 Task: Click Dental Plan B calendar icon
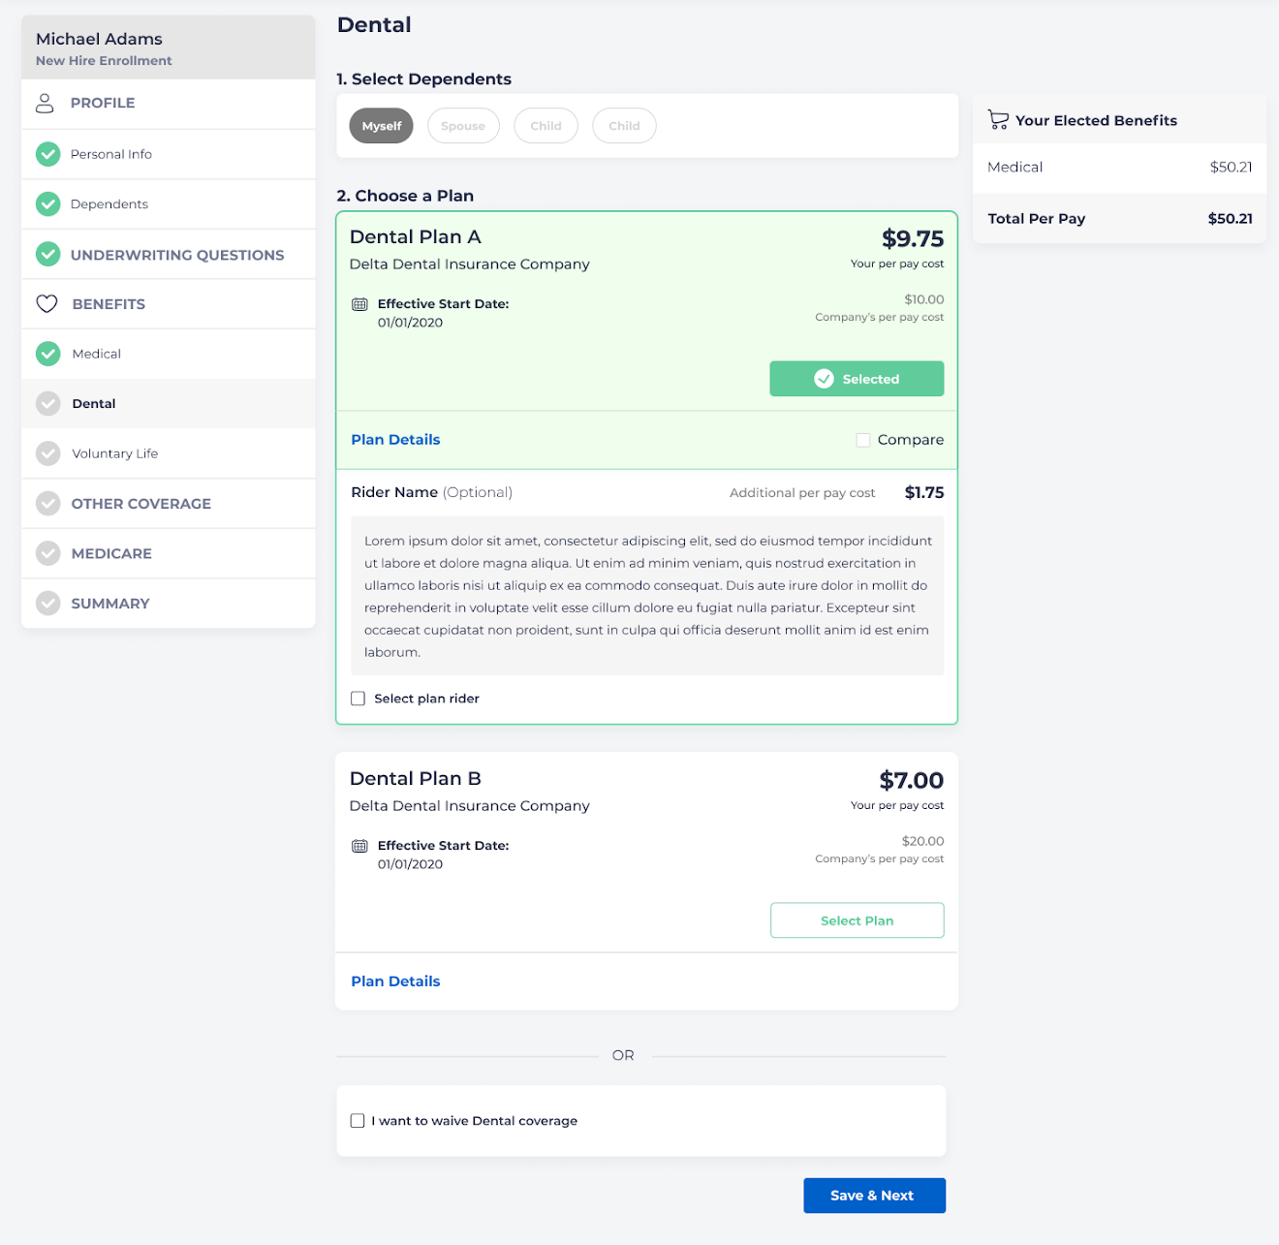tap(359, 846)
